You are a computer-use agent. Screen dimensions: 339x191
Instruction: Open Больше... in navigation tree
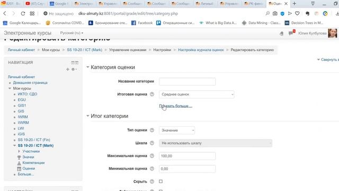26,174
